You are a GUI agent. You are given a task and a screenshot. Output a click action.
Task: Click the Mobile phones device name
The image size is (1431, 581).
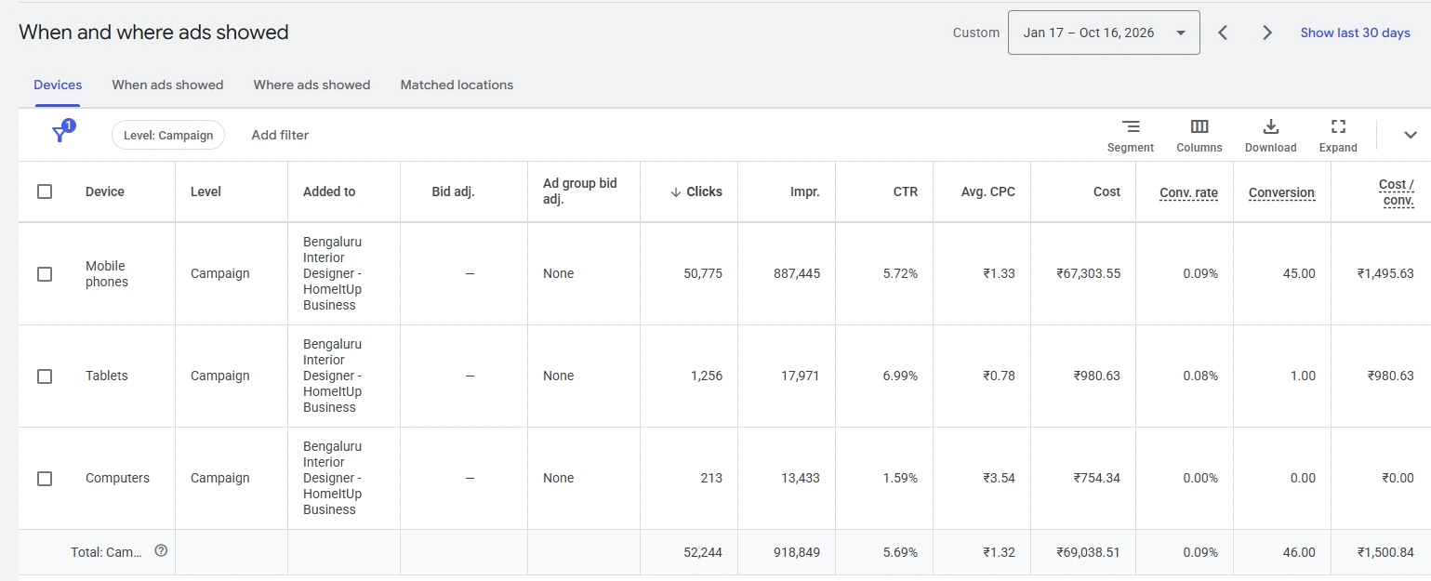[107, 273]
